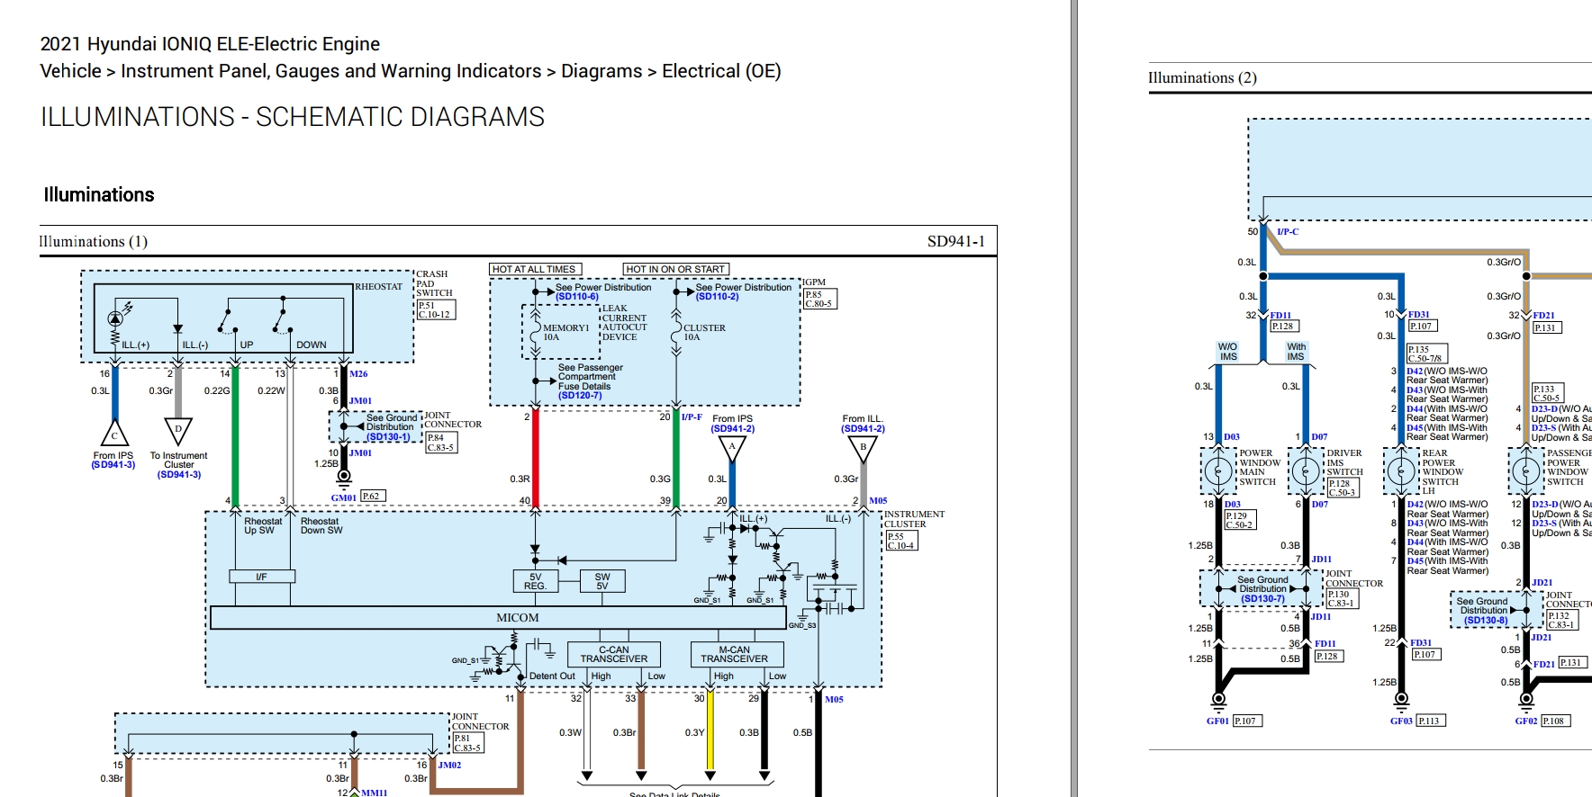Click the C.10-12 connector reference box

pos(436,314)
